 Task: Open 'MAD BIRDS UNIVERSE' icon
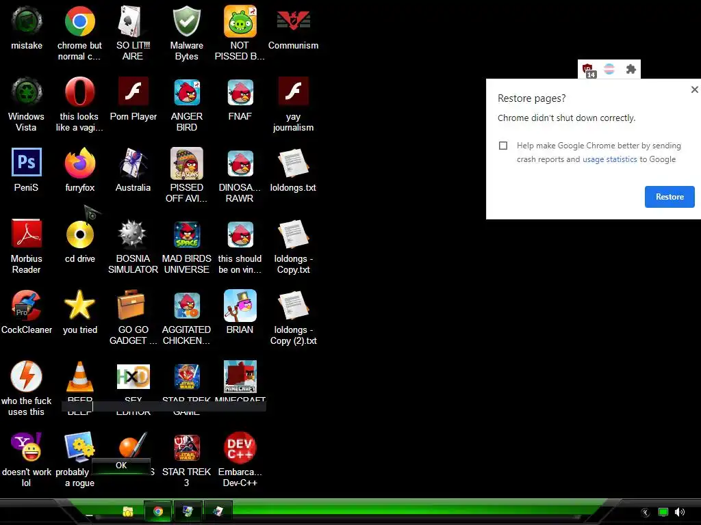(186, 234)
